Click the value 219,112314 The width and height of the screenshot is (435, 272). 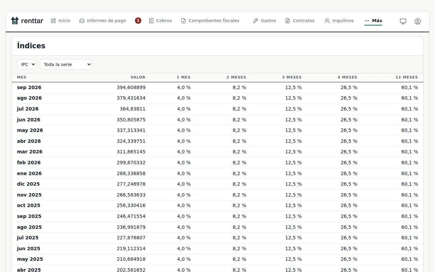pos(131,249)
